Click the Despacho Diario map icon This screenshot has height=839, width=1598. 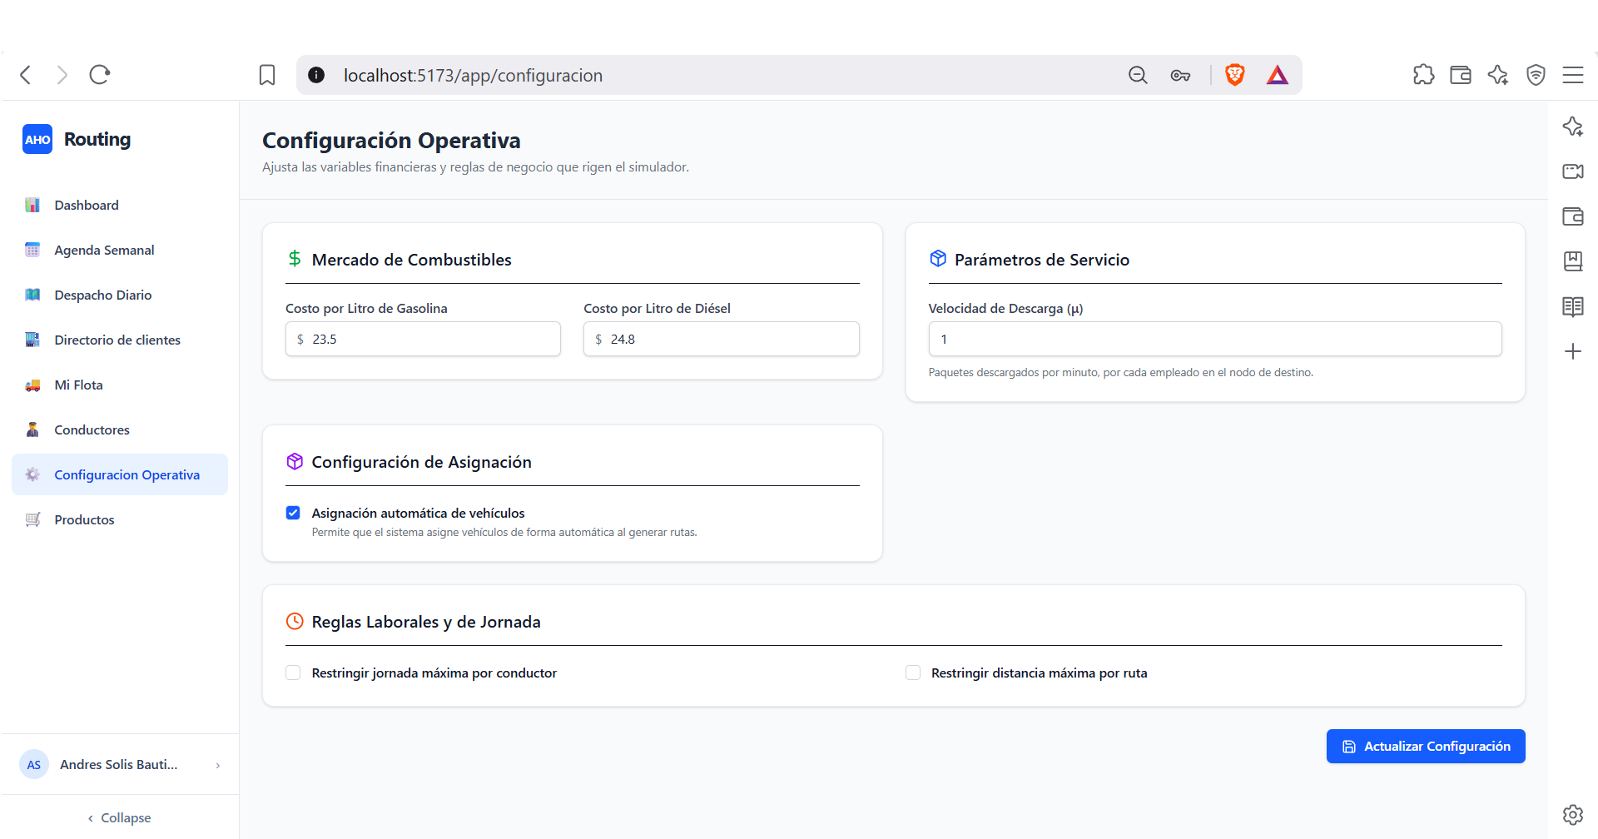[x=32, y=295]
